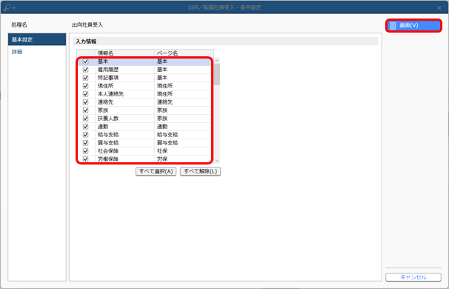Select the 特記事項 information name cell
Viewport: 449px width, 289px height.
pyautogui.click(x=124, y=78)
